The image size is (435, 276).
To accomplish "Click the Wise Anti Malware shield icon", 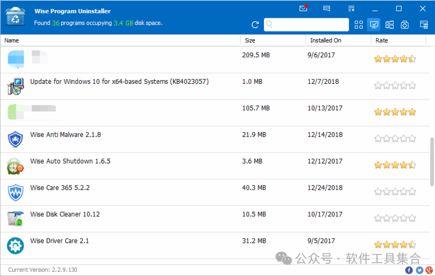I will [15, 139].
